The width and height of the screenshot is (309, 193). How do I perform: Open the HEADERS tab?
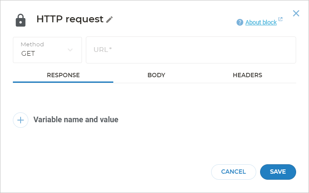coord(247,75)
